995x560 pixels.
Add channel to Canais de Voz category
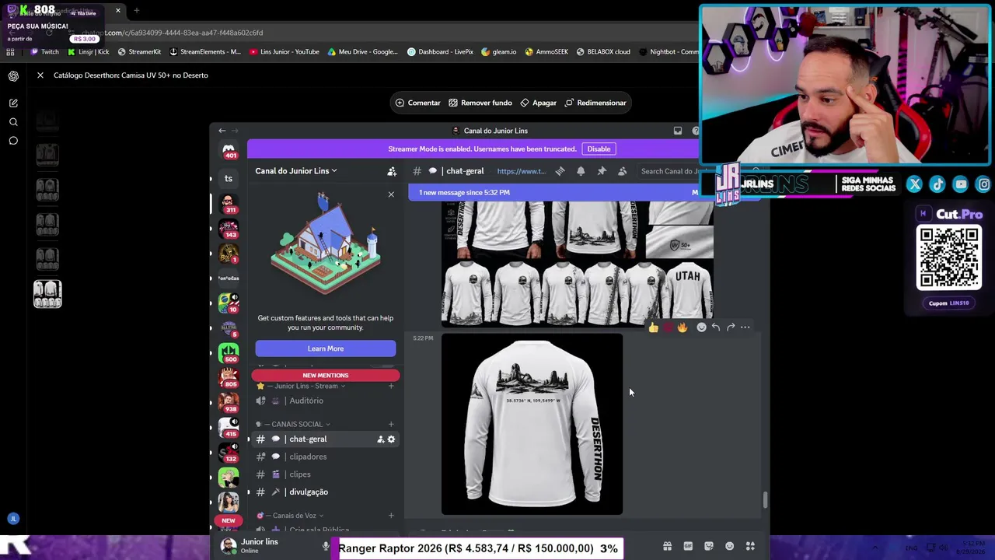391,516
